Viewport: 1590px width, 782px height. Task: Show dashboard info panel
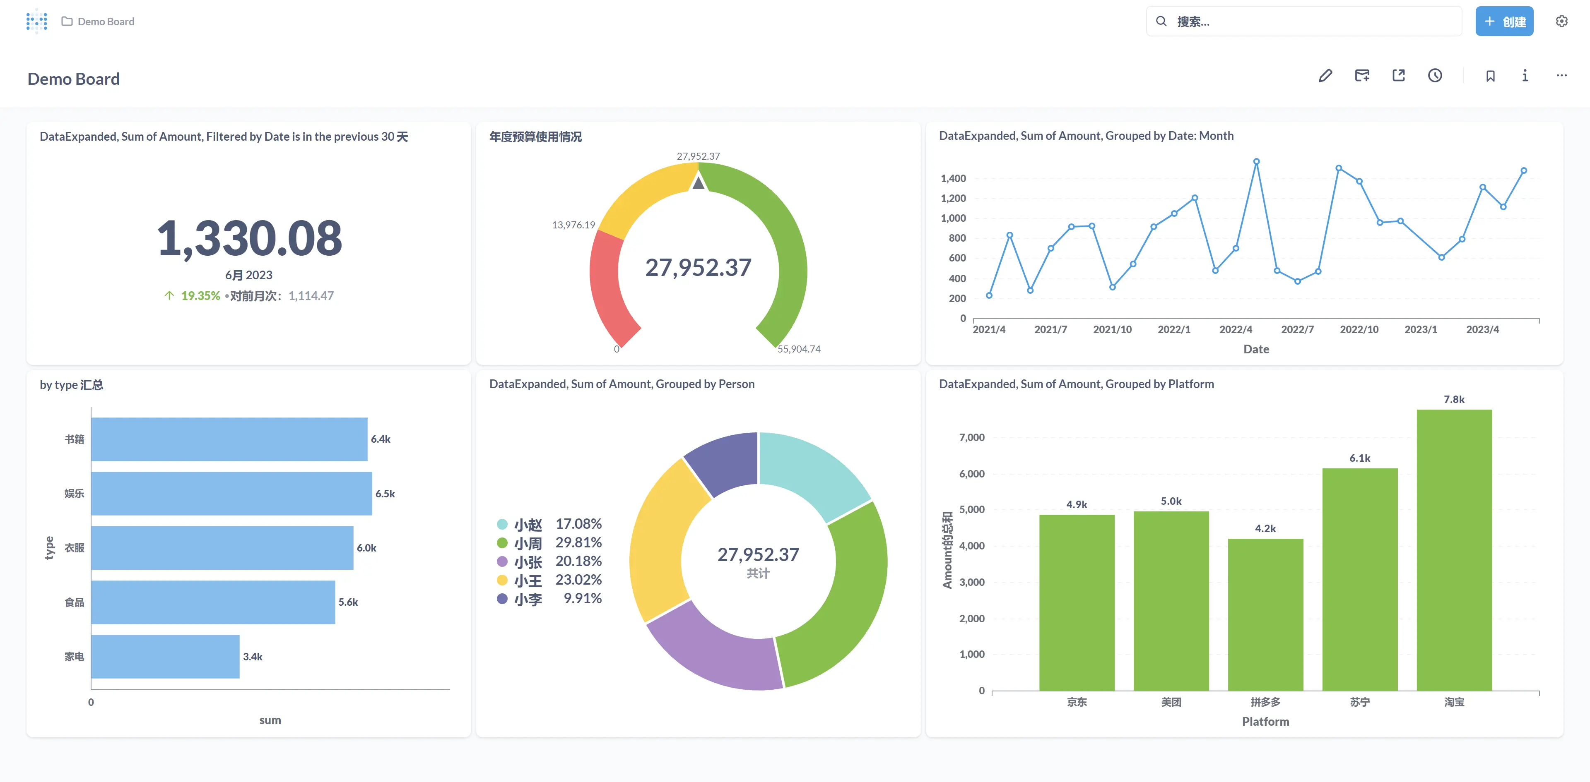tap(1525, 76)
